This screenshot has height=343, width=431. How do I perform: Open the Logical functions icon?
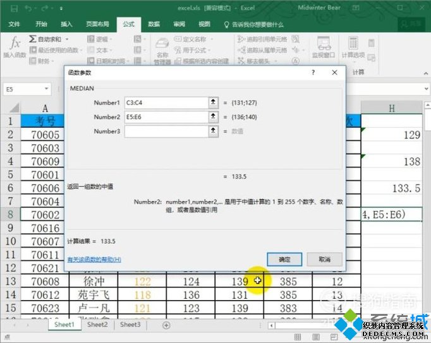click(x=91, y=39)
